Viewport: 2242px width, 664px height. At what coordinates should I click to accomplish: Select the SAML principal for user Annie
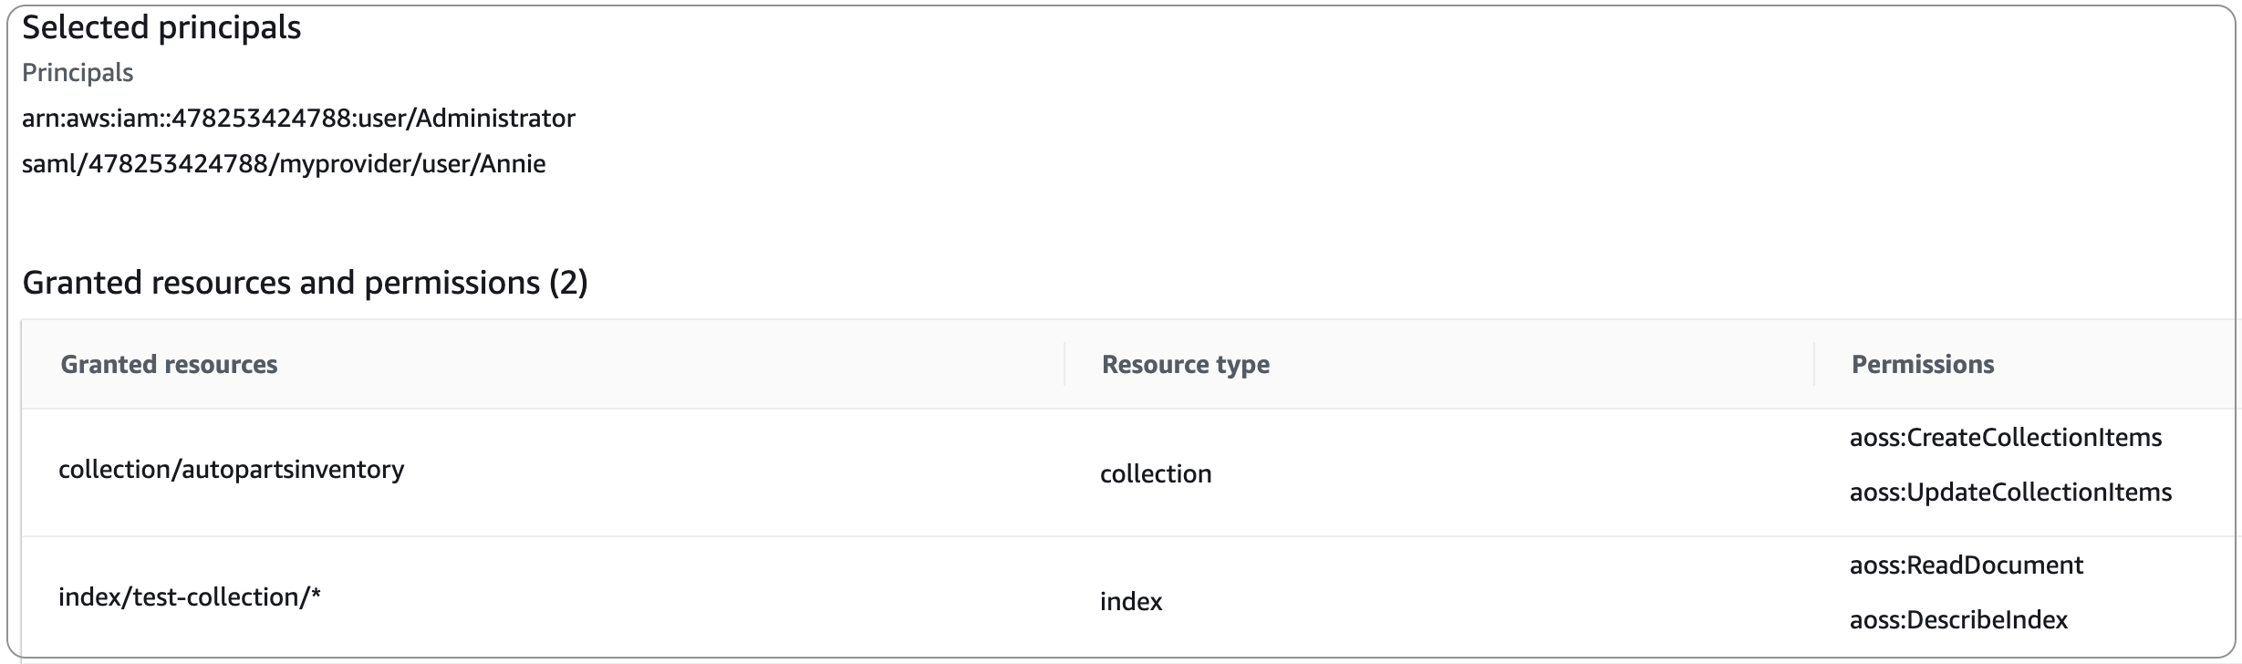pos(284,164)
